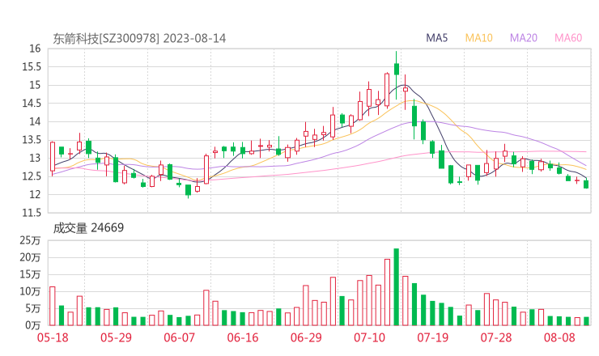Click the 07-10 date axis label
The height and width of the screenshot is (356, 599).
369,337
